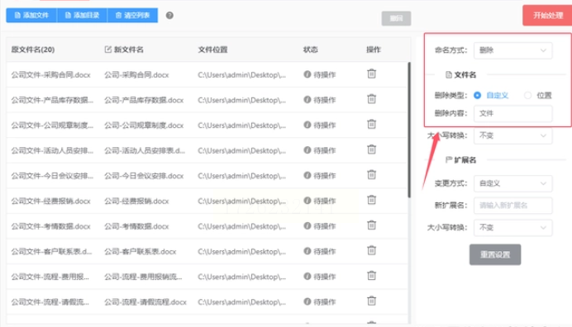Click the edit icon beside 新文件名 header

108,50
